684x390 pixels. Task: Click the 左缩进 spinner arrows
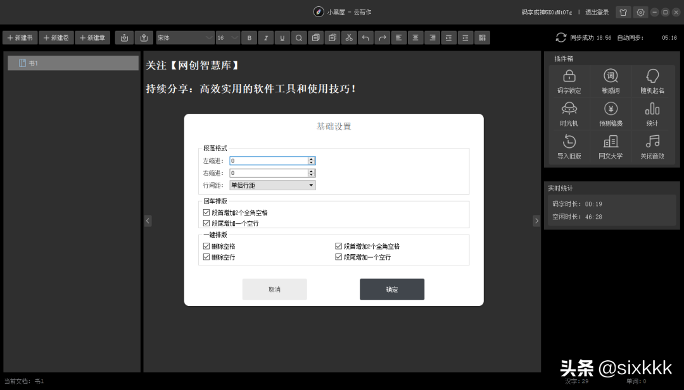tap(311, 161)
